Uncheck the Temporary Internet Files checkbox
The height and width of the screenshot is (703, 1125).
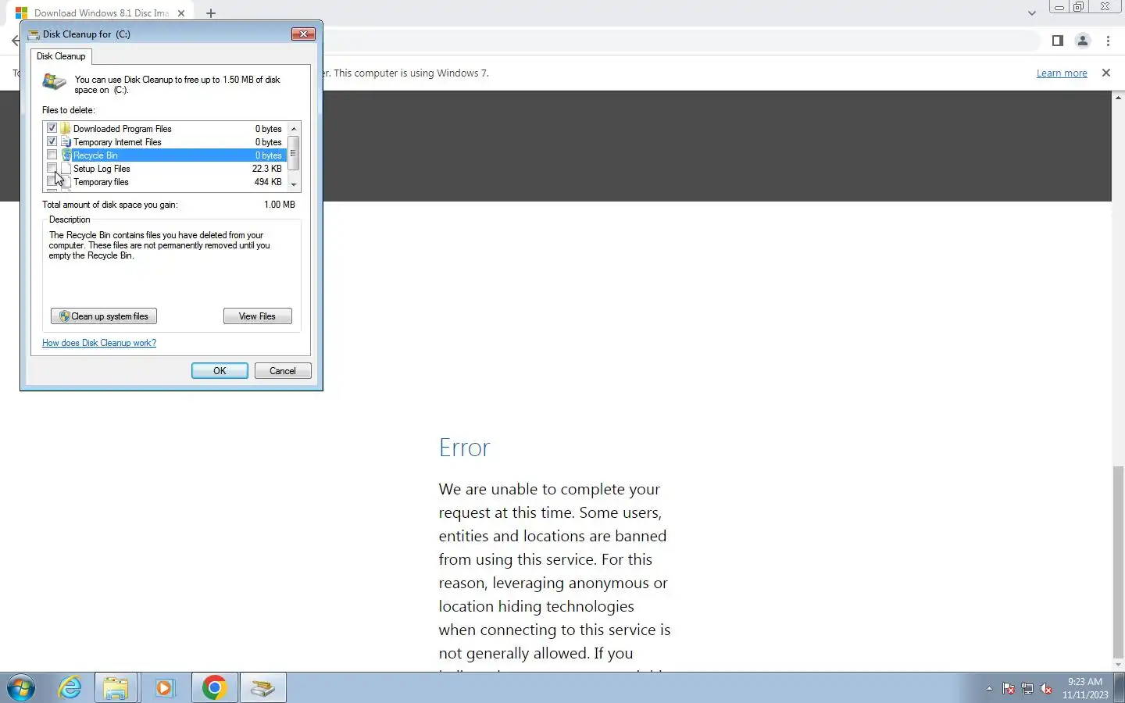[52, 141]
